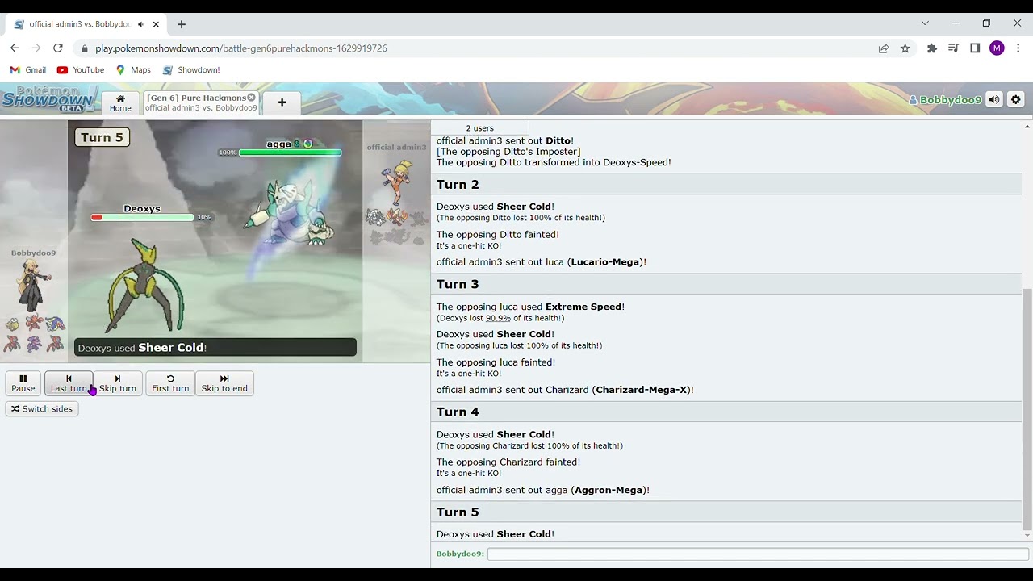Open Chrome extensions puzzle icon

(932, 48)
